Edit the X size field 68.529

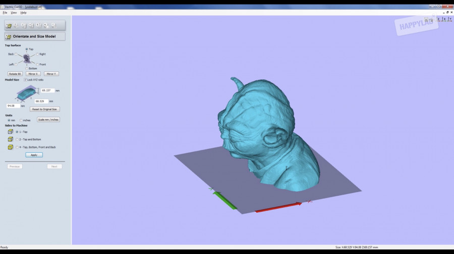(x=41, y=101)
